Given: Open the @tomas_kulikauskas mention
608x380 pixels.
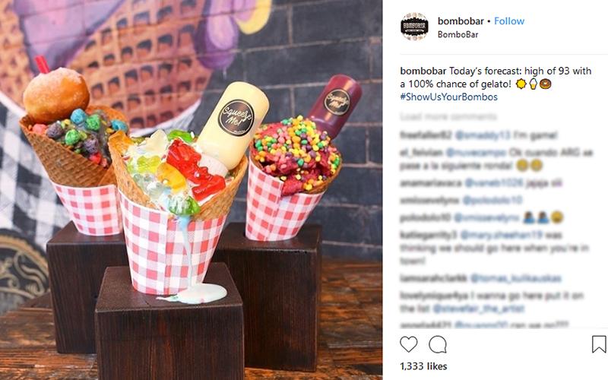Looking at the screenshot, I should 516,278.
